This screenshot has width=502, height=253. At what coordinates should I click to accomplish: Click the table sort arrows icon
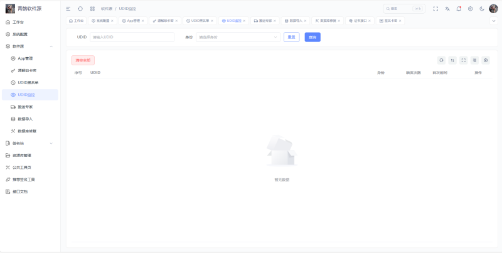[452, 60]
